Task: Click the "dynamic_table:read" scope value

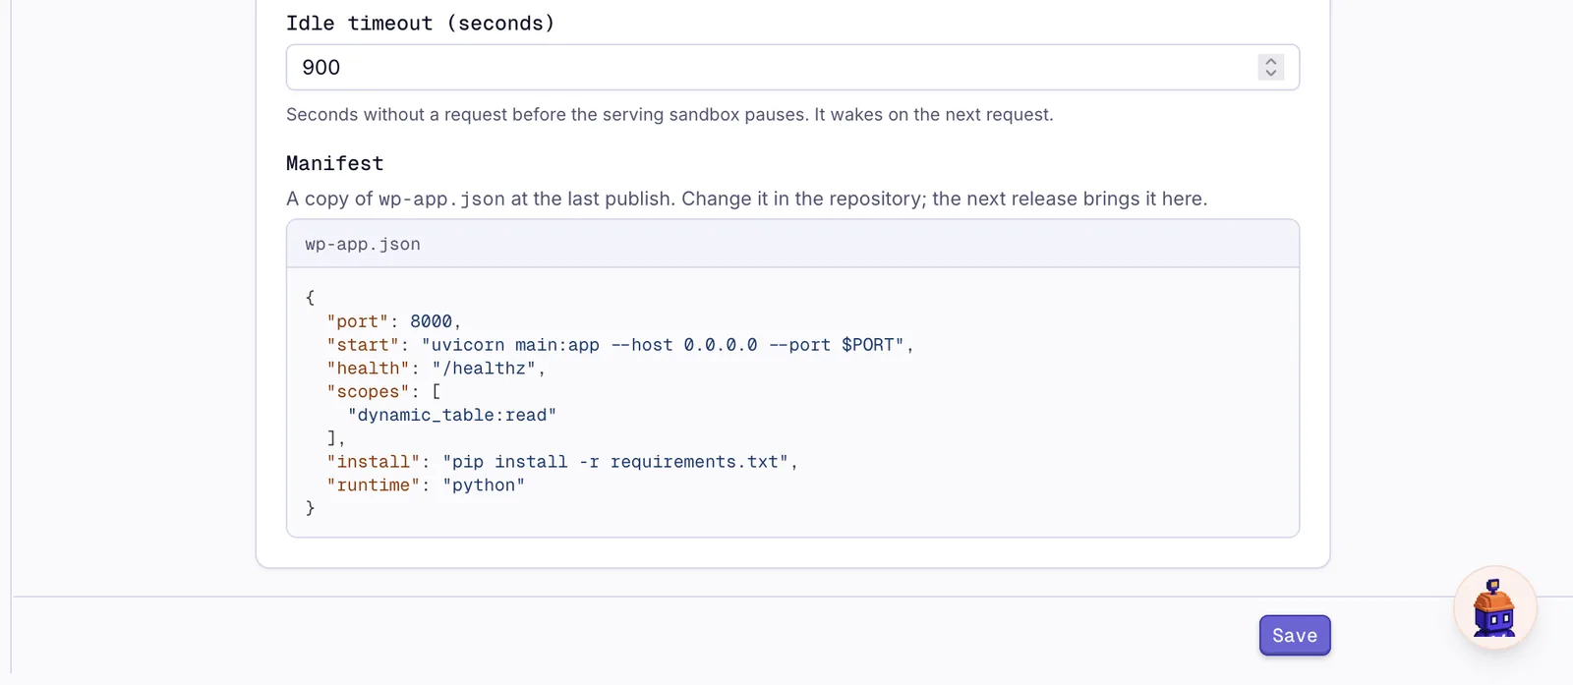Action: [452, 415]
